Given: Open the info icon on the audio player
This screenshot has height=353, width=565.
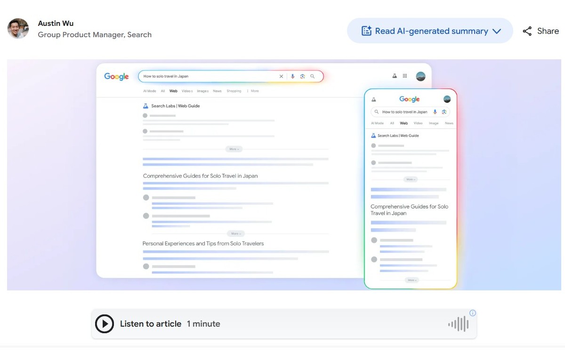Looking at the screenshot, I should click(x=473, y=313).
